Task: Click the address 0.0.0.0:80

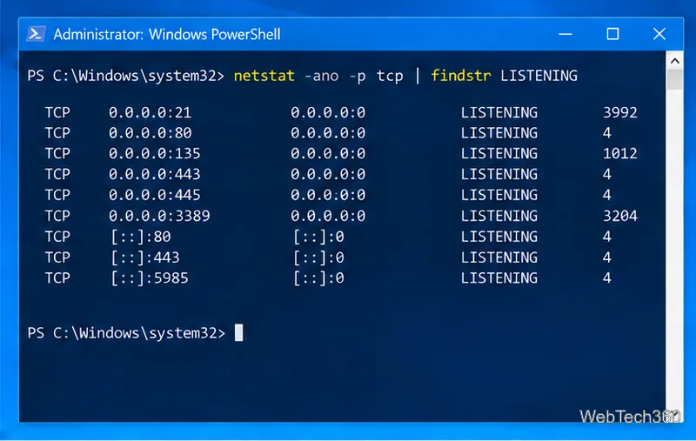Action: pyautogui.click(x=150, y=133)
